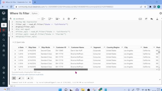The height and width of the screenshot is (91, 162).
Task: Open a new browser tab
Action: (x=35, y=2)
